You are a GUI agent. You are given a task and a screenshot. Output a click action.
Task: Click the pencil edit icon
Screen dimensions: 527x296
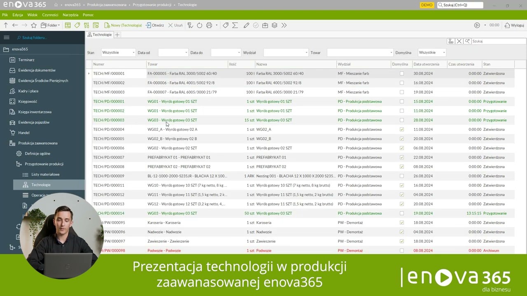tap(246, 25)
